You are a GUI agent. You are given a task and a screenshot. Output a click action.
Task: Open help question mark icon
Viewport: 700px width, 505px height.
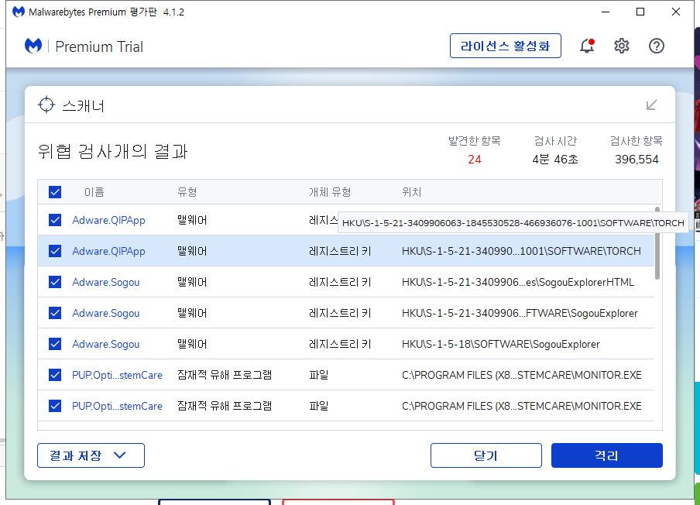coord(657,46)
